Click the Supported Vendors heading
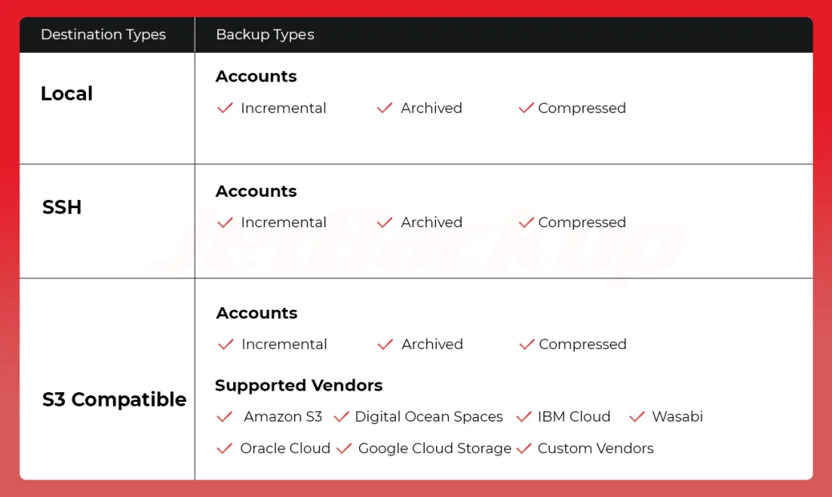This screenshot has height=497, width=832. [x=298, y=386]
